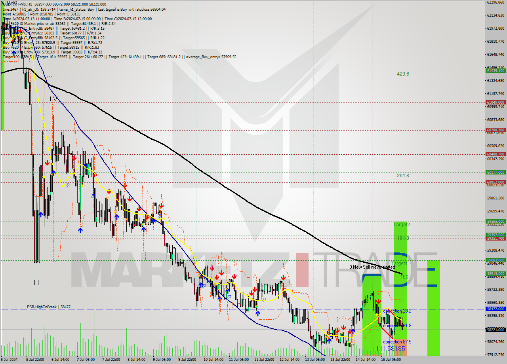
Task: Click the 61810.770 price axis tick
Action: point(495,41)
